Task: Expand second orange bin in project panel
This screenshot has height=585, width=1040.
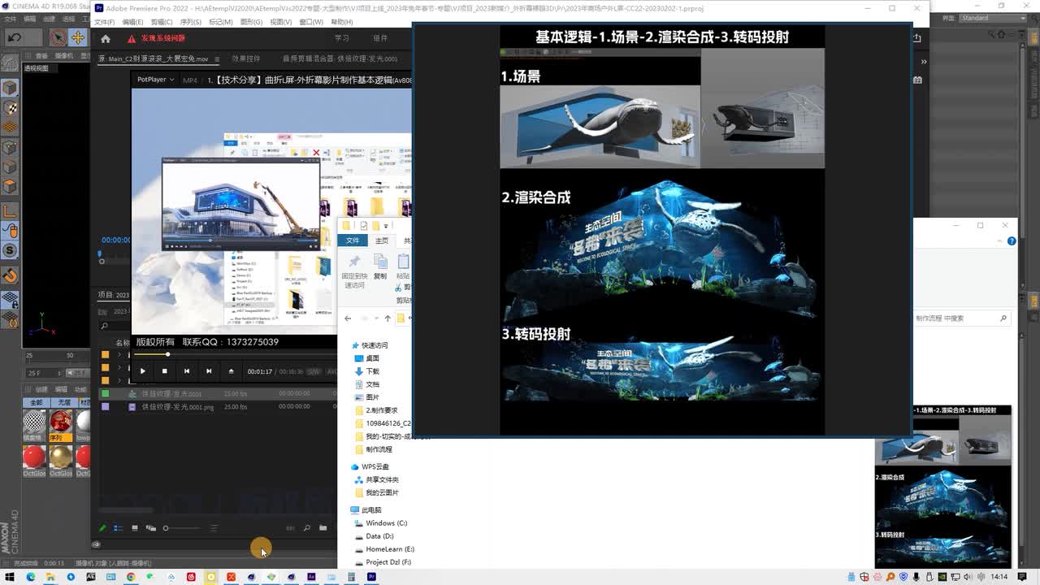Action: (x=119, y=368)
